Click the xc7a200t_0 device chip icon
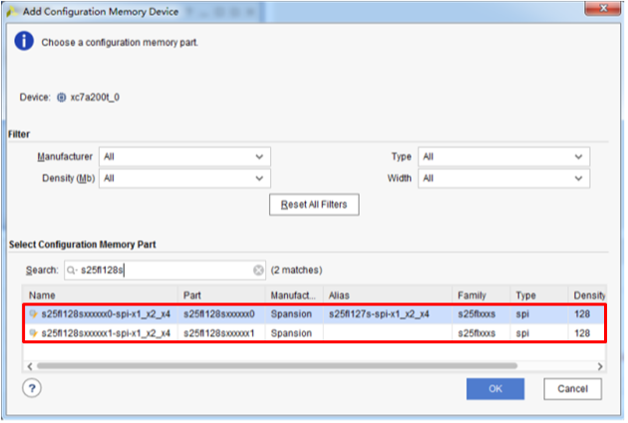Viewport: 628px width, 423px height. pos(62,98)
